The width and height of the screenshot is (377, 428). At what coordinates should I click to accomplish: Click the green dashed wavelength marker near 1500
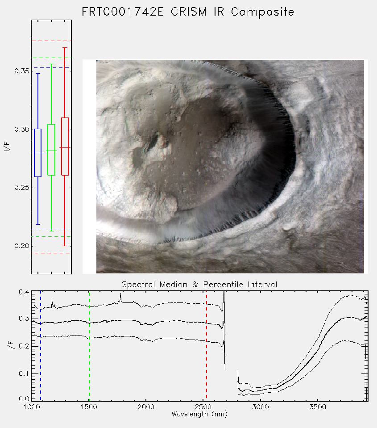click(x=90, y=345)
